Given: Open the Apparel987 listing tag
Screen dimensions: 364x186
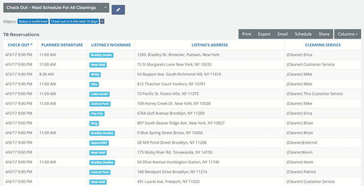Looking at the screenshot, I should coord(99,143).
